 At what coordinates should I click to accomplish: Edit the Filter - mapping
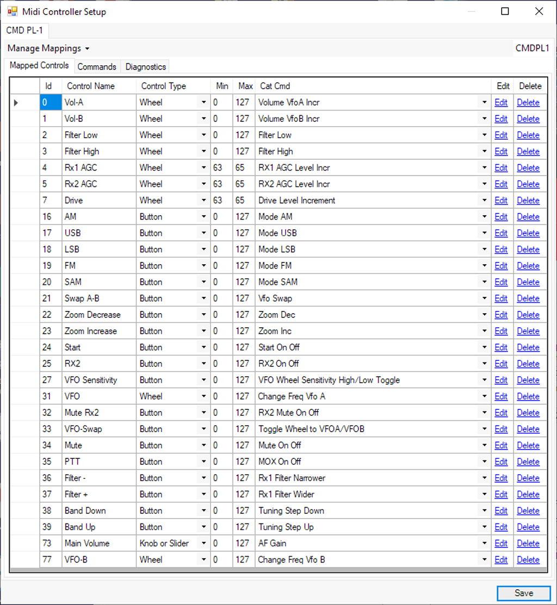coord(501,478)
